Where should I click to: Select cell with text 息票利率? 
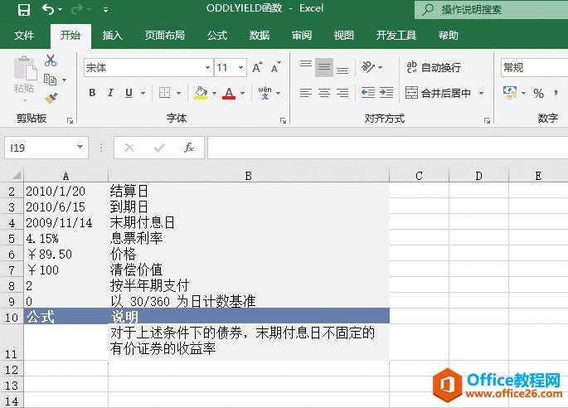[x=249, y=239]
